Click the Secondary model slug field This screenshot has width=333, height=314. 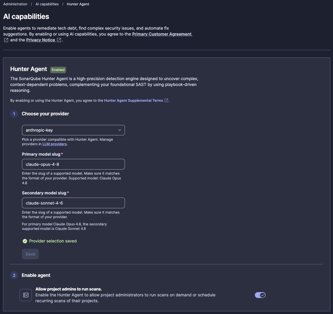coord(73,203)
